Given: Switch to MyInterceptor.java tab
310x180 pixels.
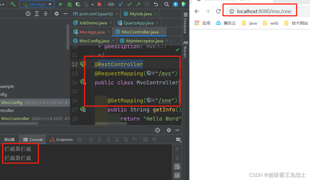Looking at the screenshot, I should (142, 41).
